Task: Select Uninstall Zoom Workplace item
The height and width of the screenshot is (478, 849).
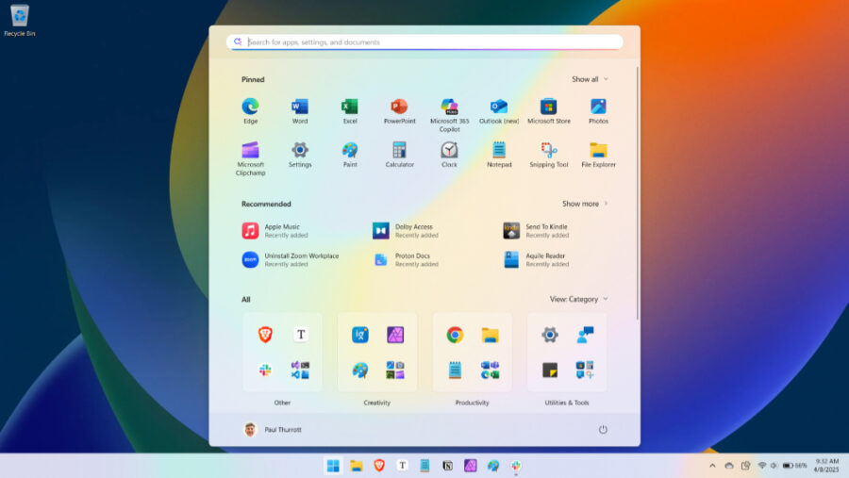Action: tap(291, 260)
